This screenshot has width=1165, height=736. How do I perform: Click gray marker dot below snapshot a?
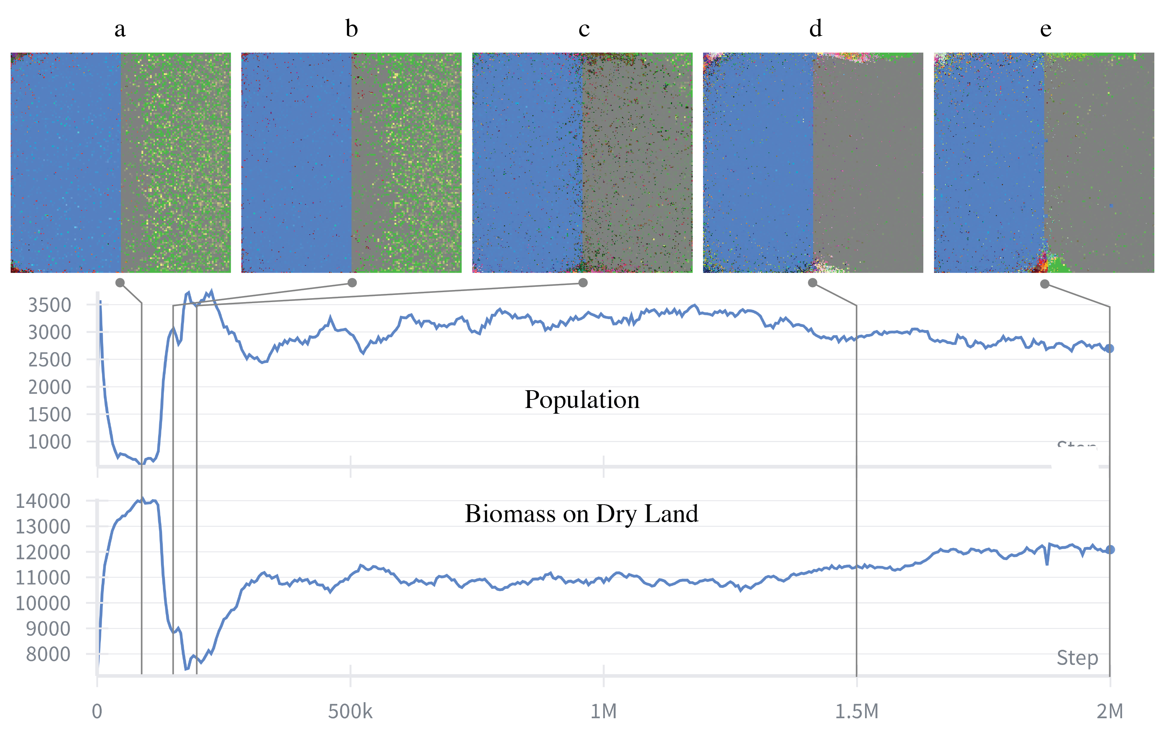(x=120, y=283)
